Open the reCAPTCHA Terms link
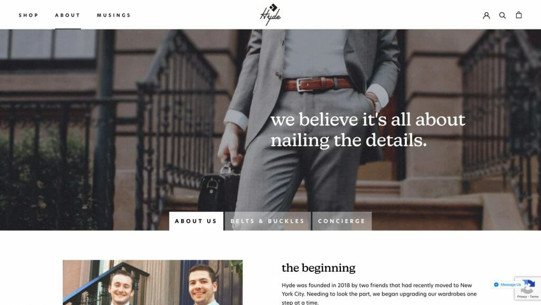Image resolution: width=541 pixels, height=305 pixels. (534, 297)
